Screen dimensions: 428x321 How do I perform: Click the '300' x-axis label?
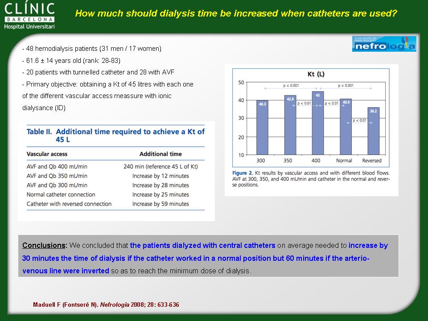[261, 160]
